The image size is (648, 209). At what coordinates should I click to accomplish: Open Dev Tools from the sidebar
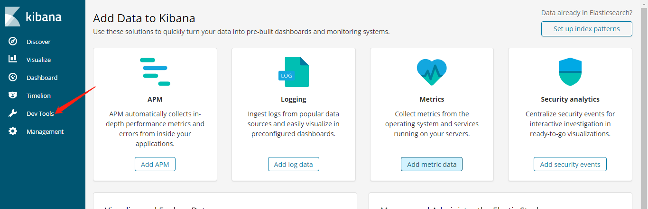[40, 113]
